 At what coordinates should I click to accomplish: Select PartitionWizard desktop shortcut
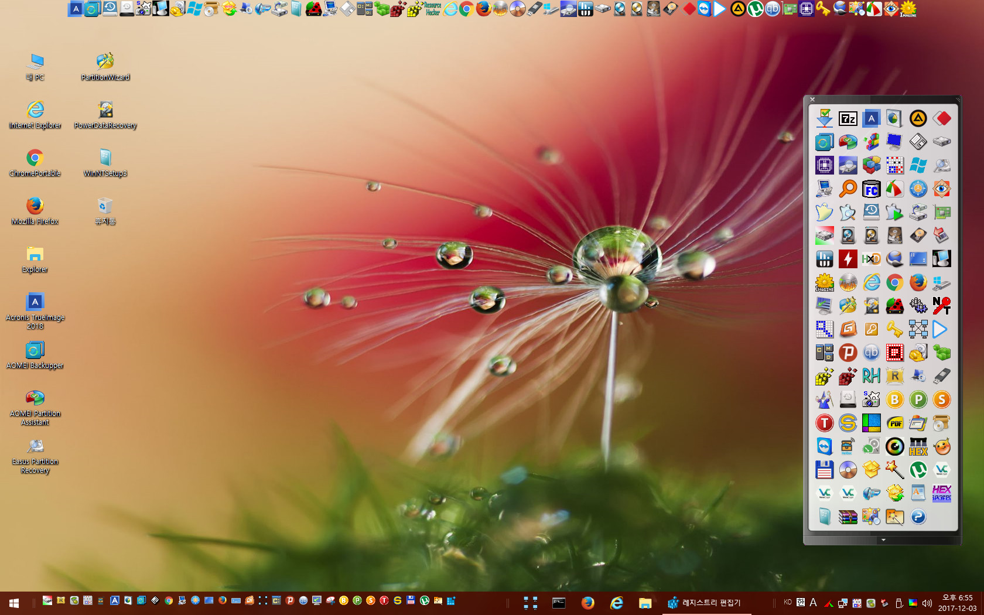tap(105, 67)
